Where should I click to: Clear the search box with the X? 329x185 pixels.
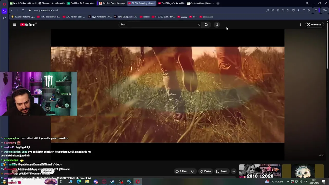click(x=199, y=25)
